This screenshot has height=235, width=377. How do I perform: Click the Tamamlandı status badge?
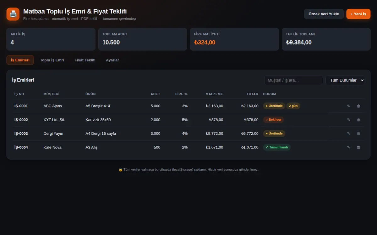coord(277,147)
